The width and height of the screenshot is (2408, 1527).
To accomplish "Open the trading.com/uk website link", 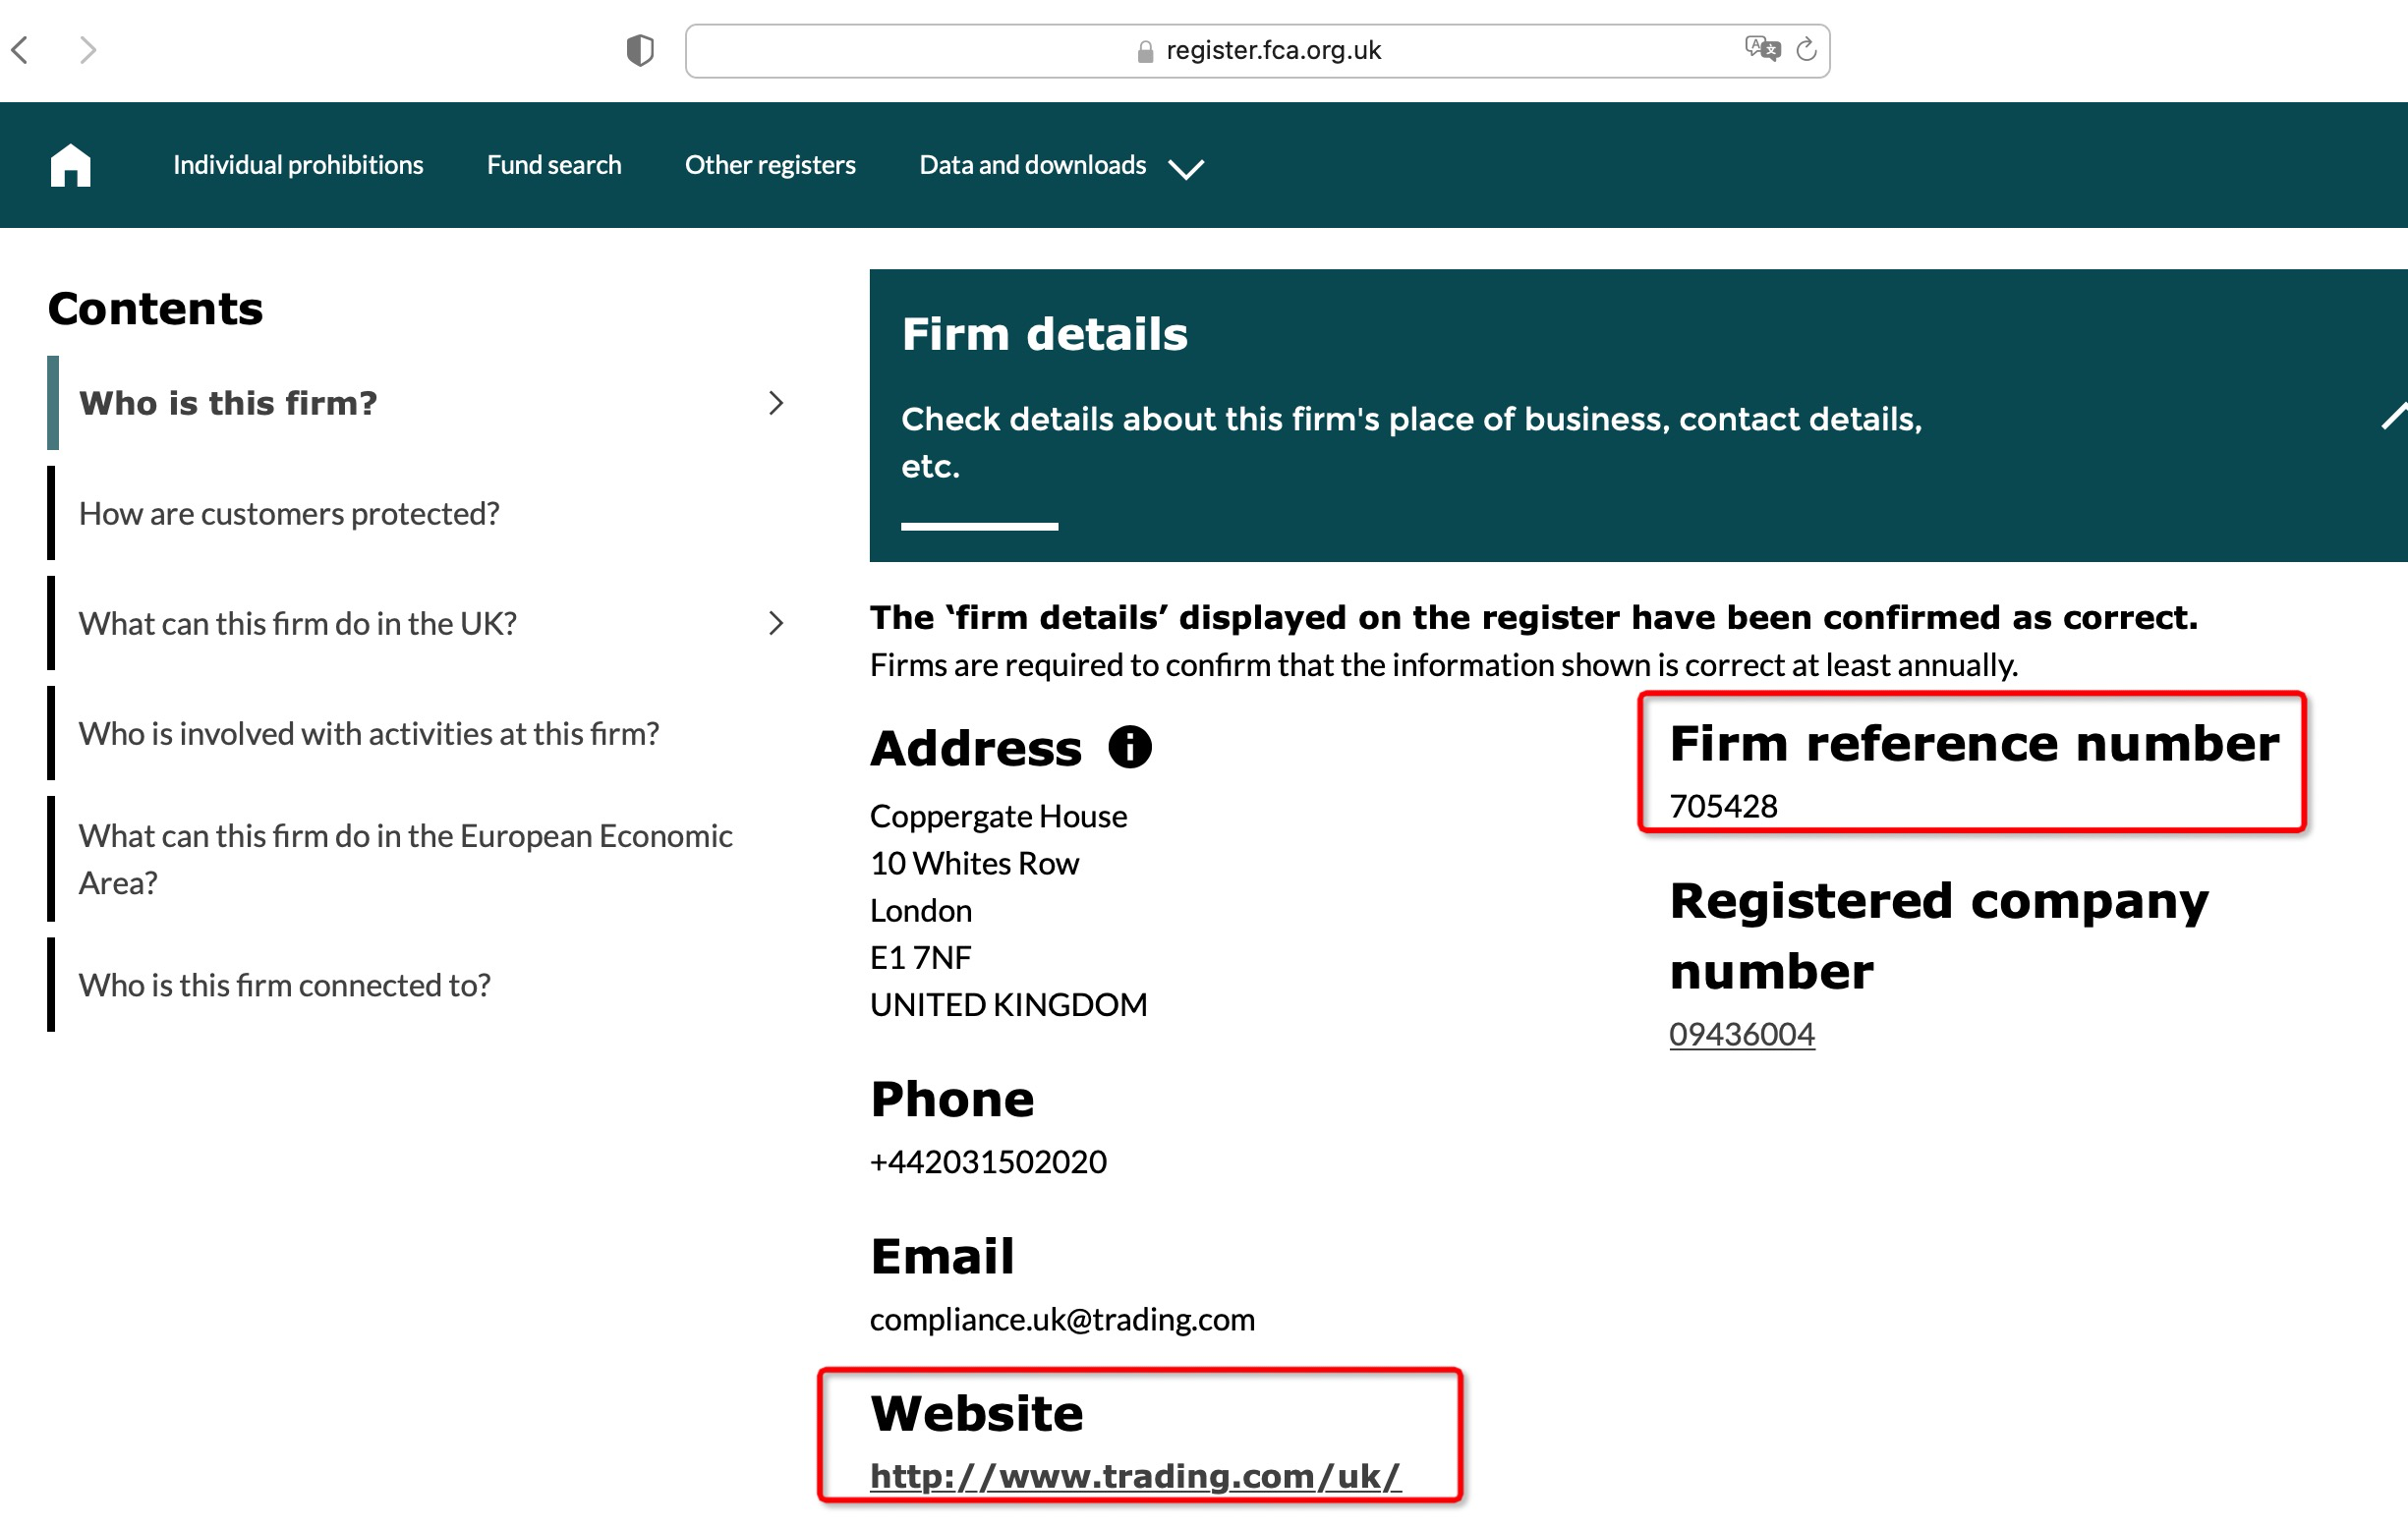I will pyautogui.click(x=1135, y=1476).
